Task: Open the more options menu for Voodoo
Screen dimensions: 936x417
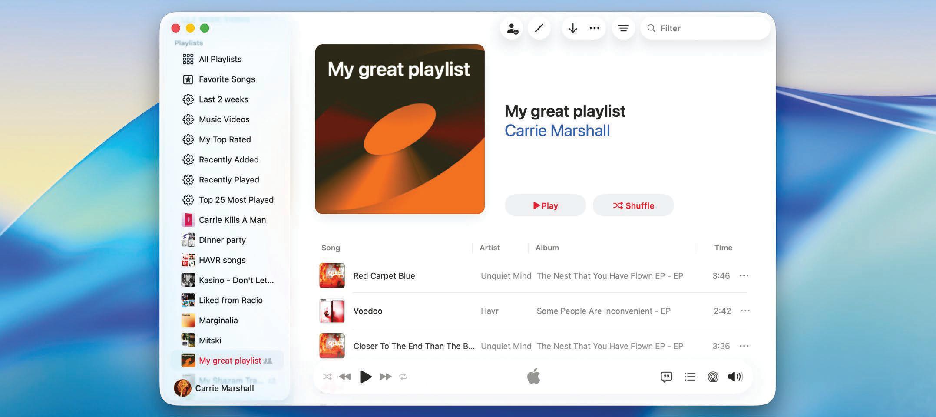Action: [746, 311]
